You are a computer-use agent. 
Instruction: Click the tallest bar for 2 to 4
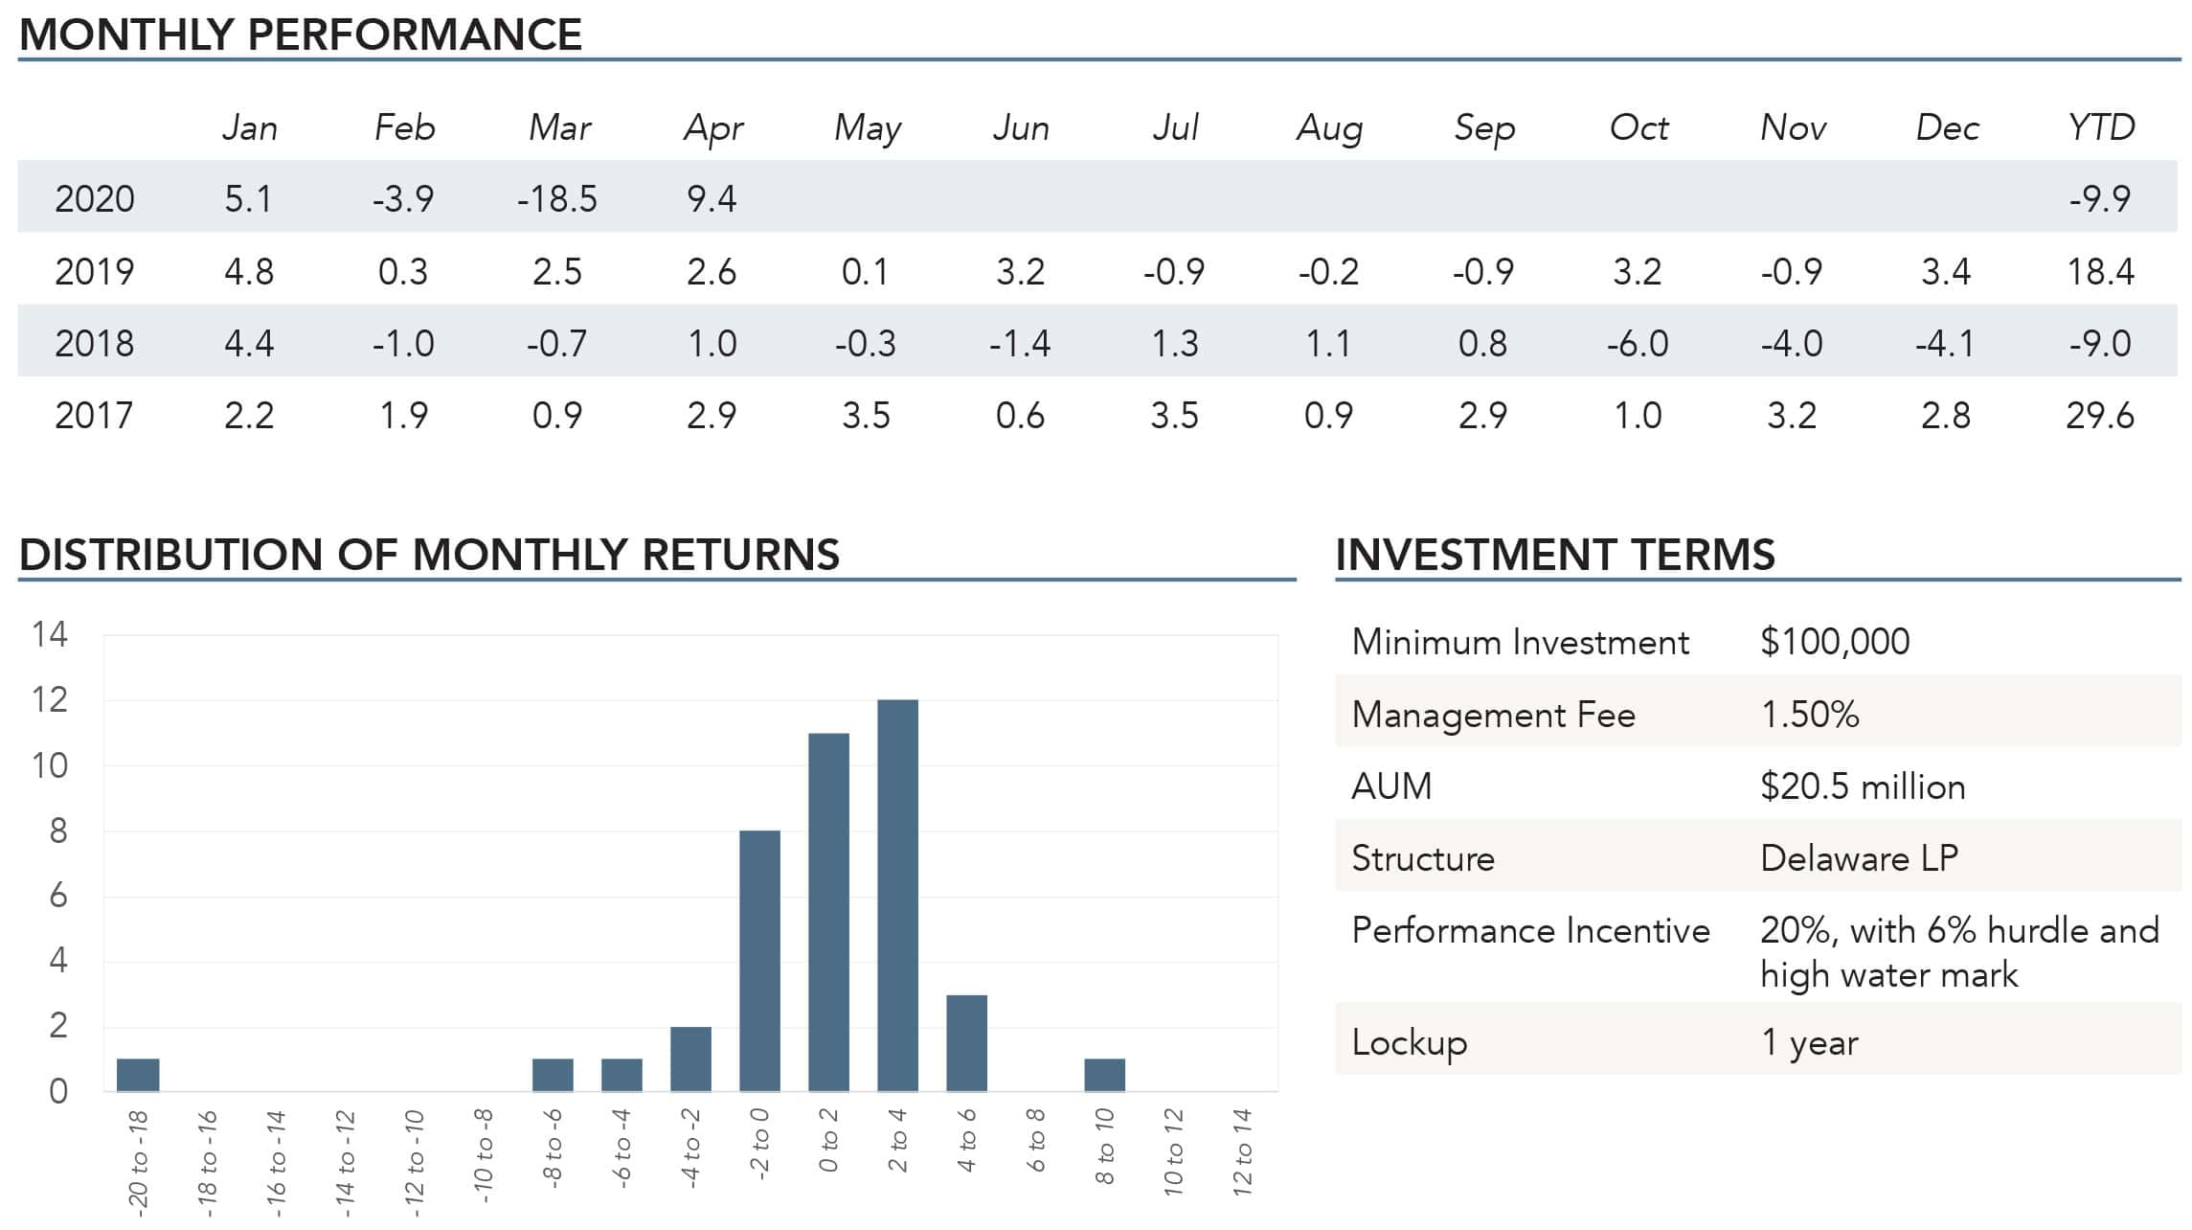(897, 896)
